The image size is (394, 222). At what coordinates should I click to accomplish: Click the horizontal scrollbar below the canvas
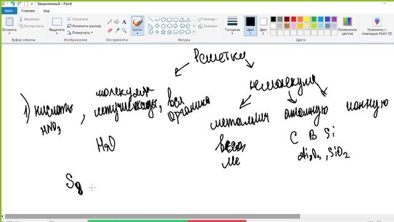coord(153,216)
